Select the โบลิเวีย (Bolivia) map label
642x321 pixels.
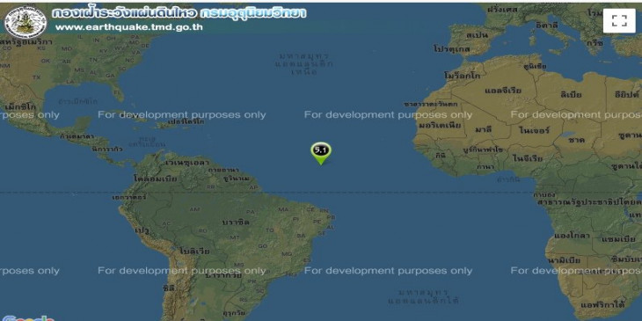pos(194,251)
